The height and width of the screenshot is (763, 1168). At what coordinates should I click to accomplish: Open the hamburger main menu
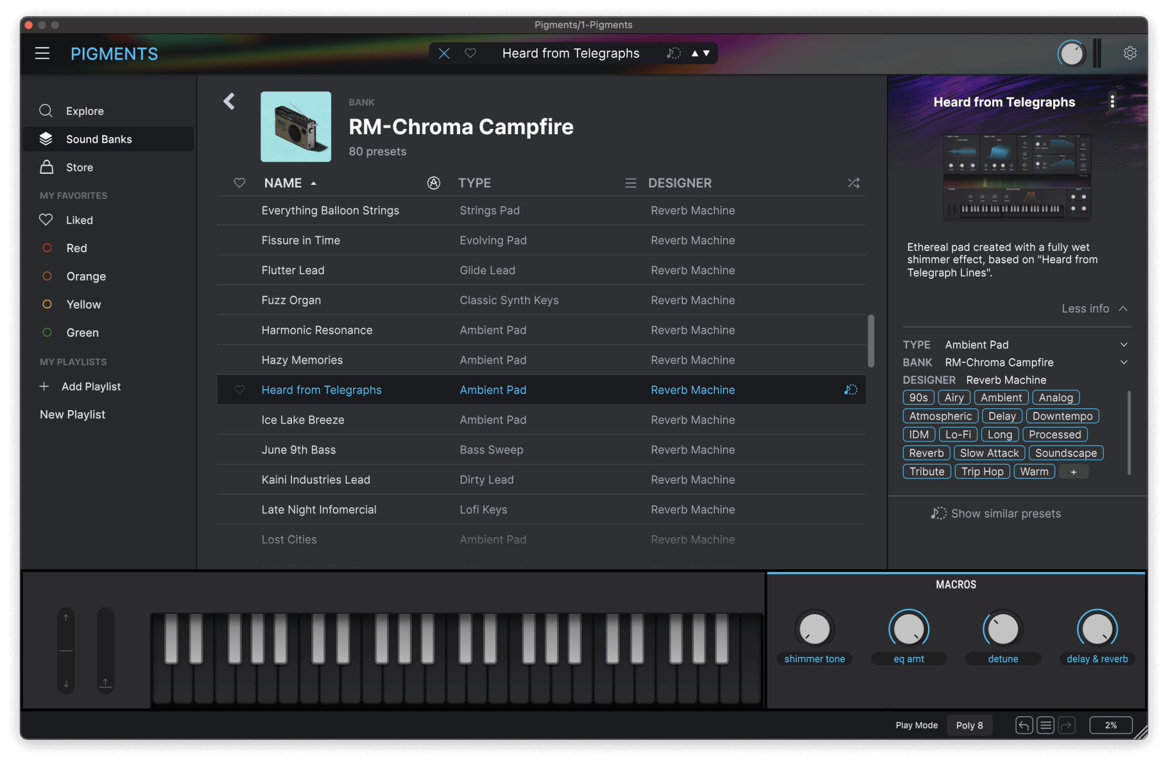tap(42, 53)
